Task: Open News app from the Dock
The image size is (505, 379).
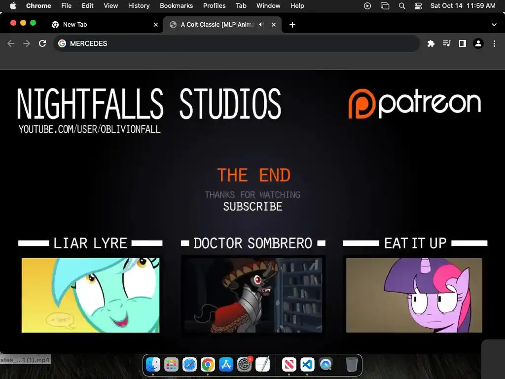Action: pos(289,365)
